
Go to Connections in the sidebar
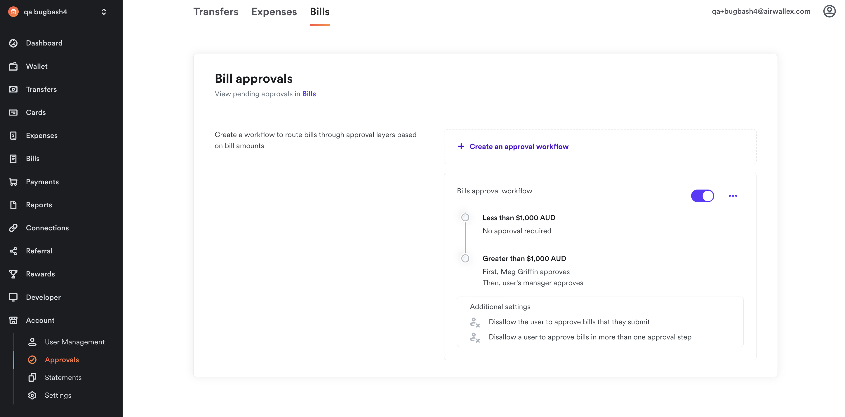[47, 228]
